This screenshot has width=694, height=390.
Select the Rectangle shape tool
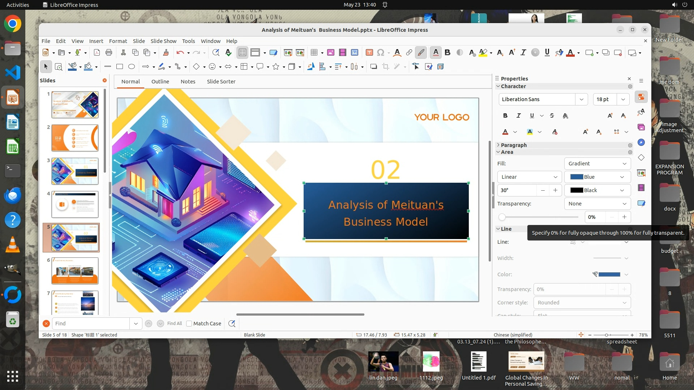(120, 66)
